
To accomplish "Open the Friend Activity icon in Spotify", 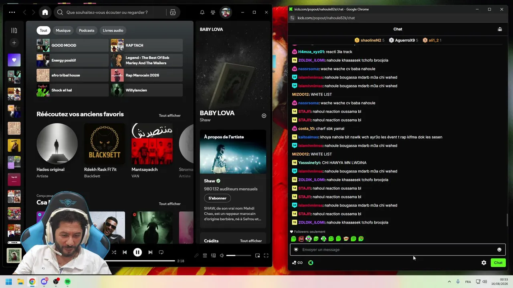I will point(213,12).
